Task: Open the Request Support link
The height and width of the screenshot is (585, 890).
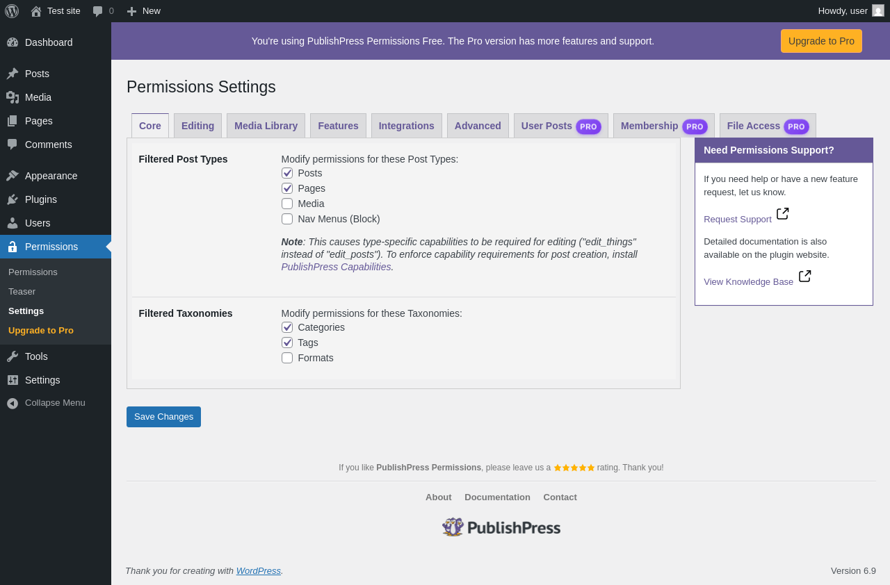Action: tap(738, 220)
